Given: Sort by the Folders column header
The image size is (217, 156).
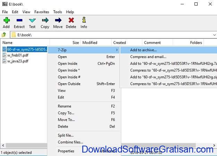Looking at the screenshot, I should coord(189,43).
